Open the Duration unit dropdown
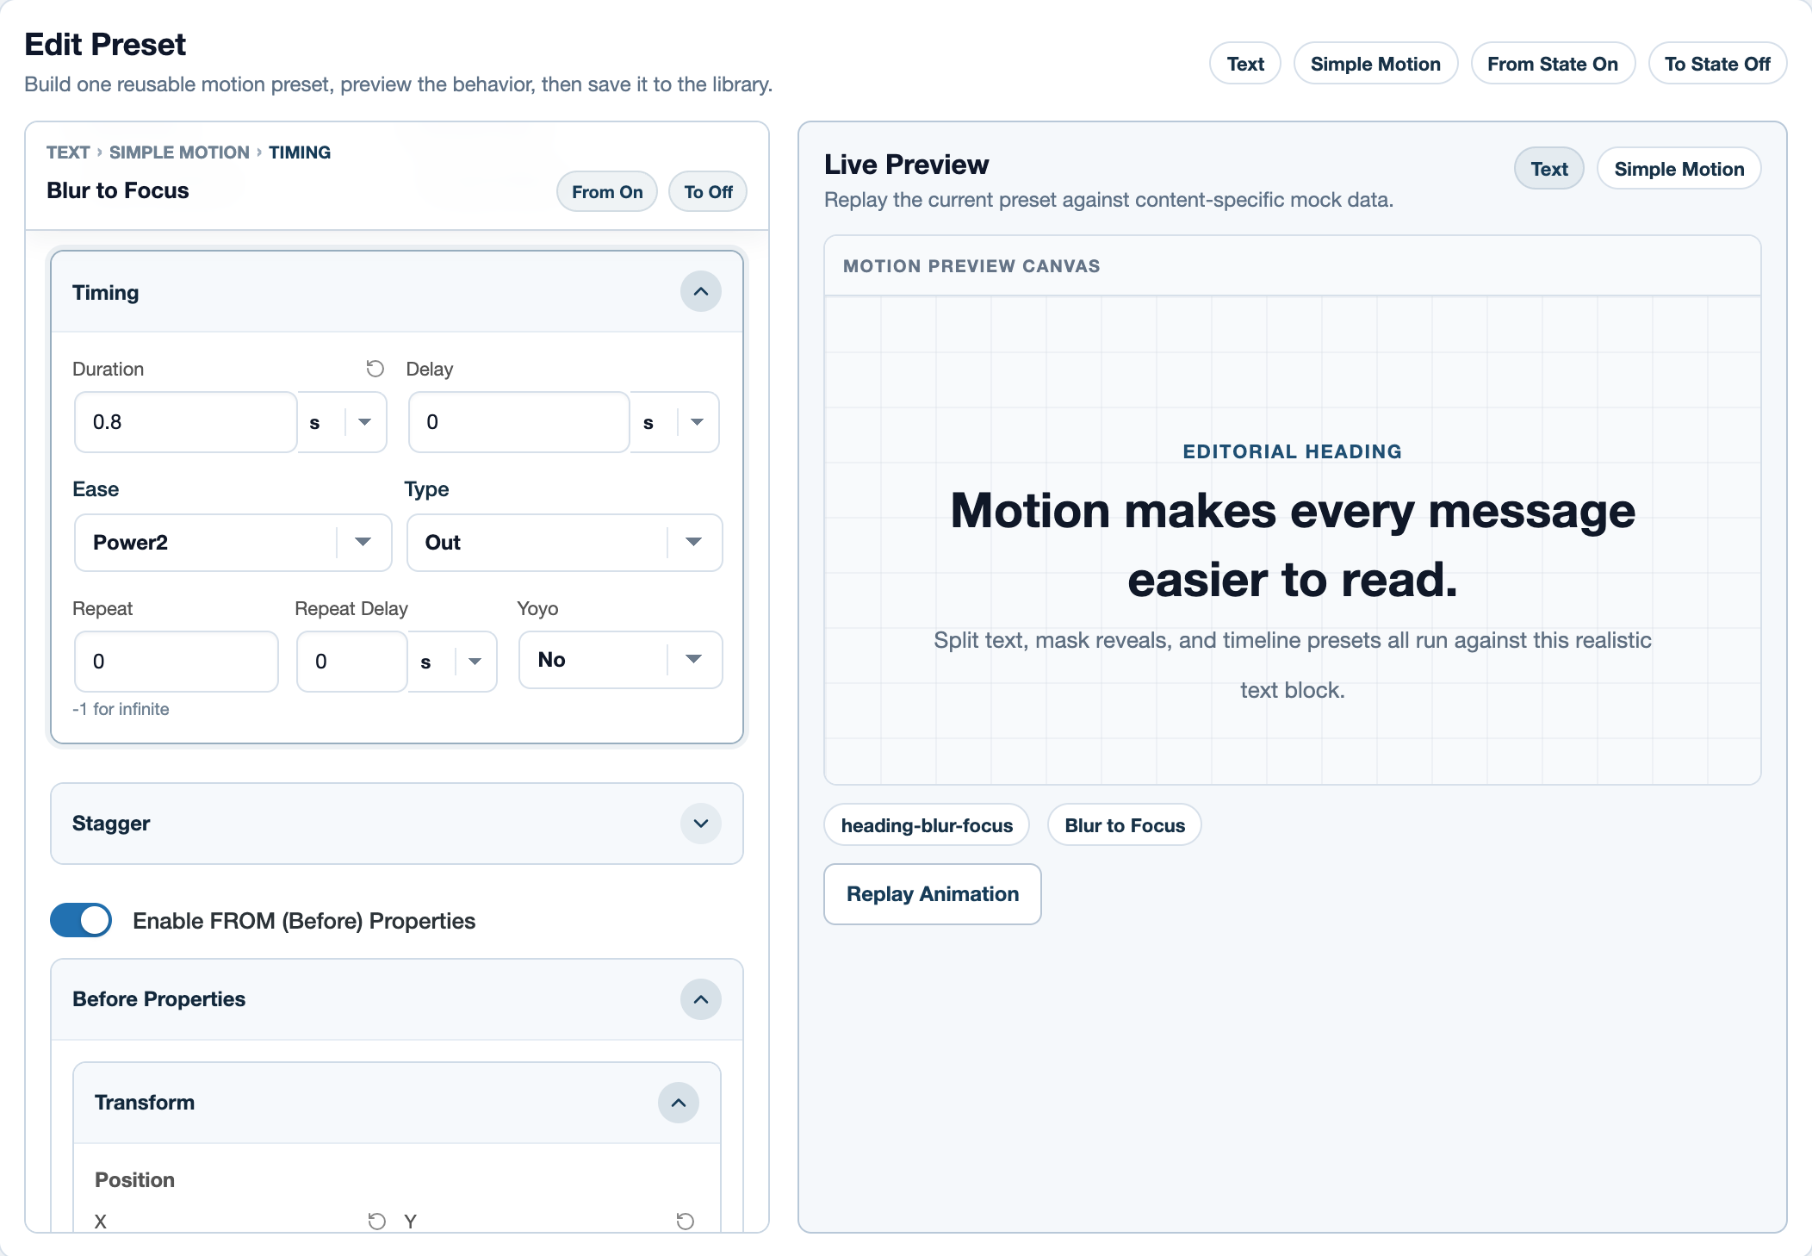The image size is (1812, 1256). tap(343, 422)
